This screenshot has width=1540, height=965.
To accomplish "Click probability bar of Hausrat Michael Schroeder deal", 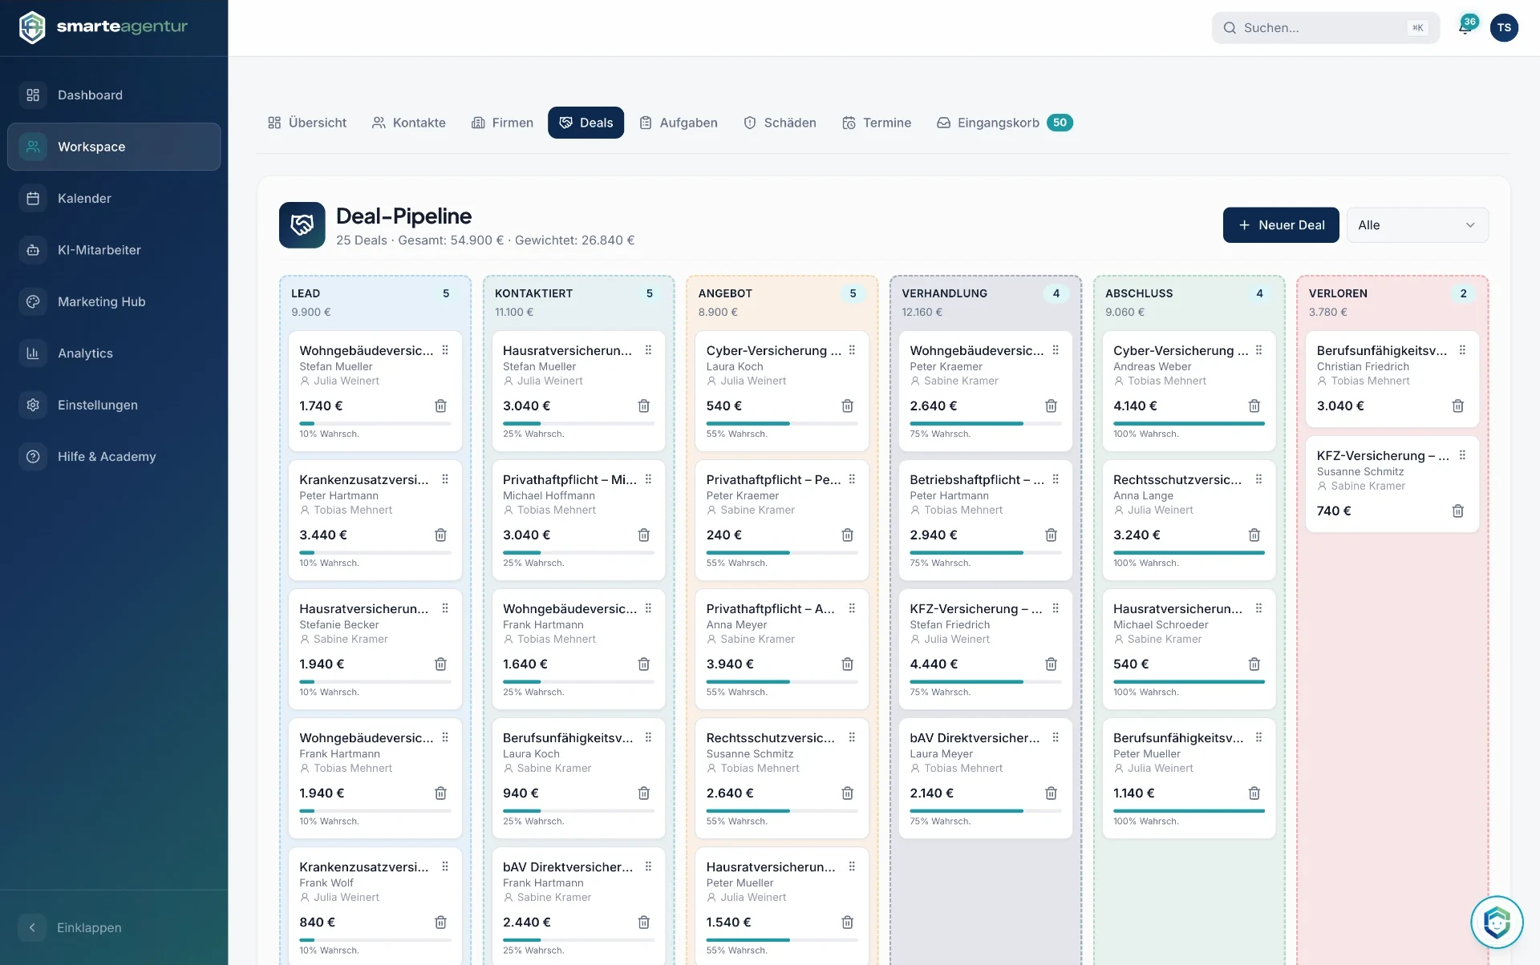I will point(1189,682).
